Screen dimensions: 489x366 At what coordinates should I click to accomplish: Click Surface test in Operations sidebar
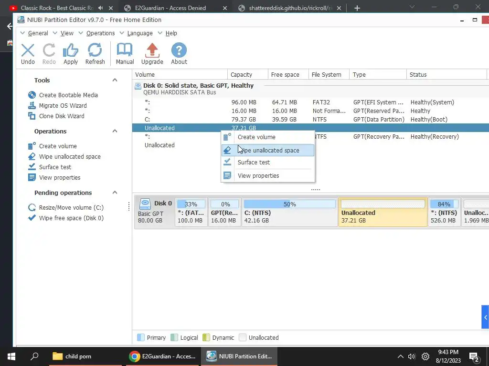tap(50, 167)
